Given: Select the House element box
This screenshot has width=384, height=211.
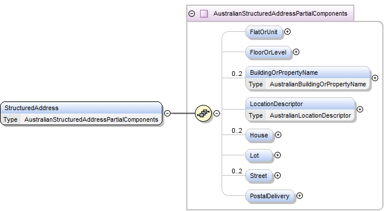Looking at the screenshot, I should [259, 135].
